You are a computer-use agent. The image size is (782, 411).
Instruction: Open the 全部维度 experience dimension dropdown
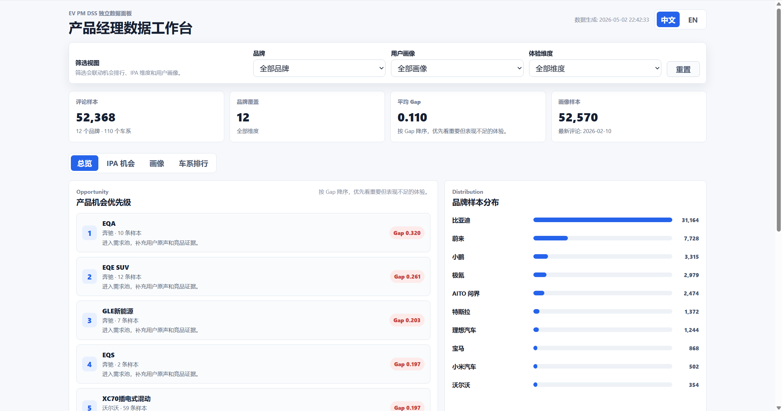(595, 68)
